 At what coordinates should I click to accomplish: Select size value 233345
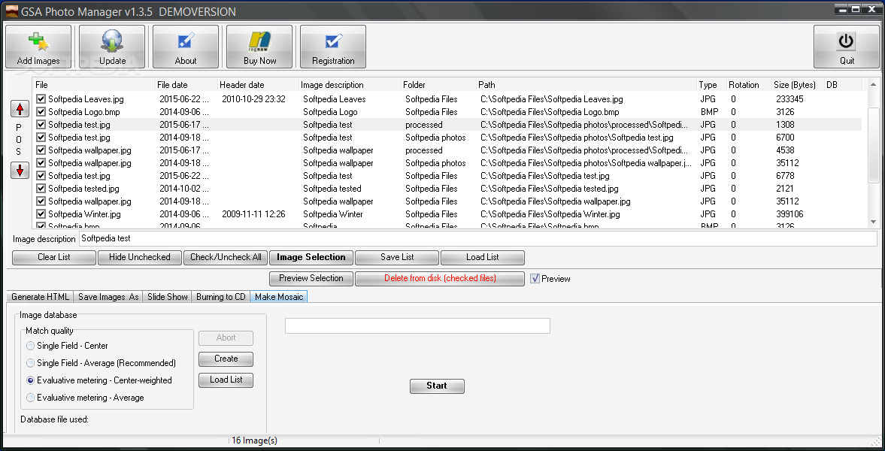click(790, 98)
